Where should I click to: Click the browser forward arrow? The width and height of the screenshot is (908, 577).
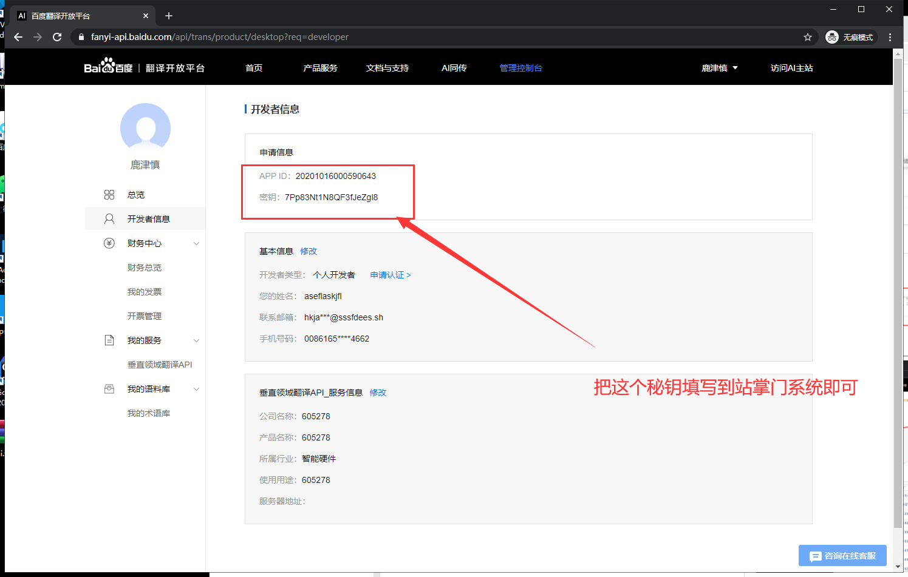(38, 37)
